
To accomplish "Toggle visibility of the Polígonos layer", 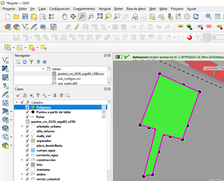I will tap(27, 107).
